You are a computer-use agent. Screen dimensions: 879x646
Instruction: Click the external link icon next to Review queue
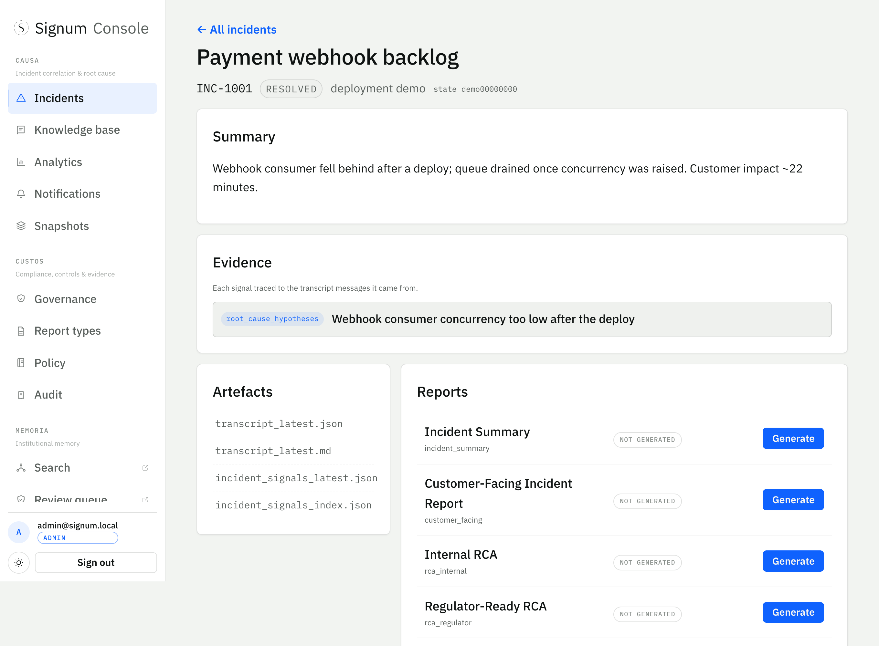click(x=145, y=499)
